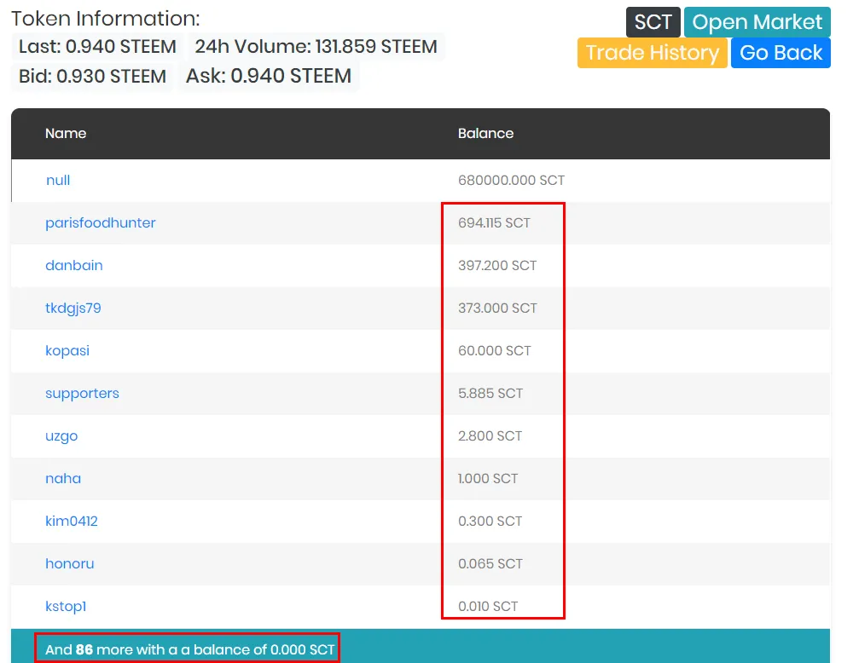Image resolution: width=859 pixels, height=663 pixels.
Task: Click the Bid: 0.930 STEEM label
Action: (x=93, y=76)
